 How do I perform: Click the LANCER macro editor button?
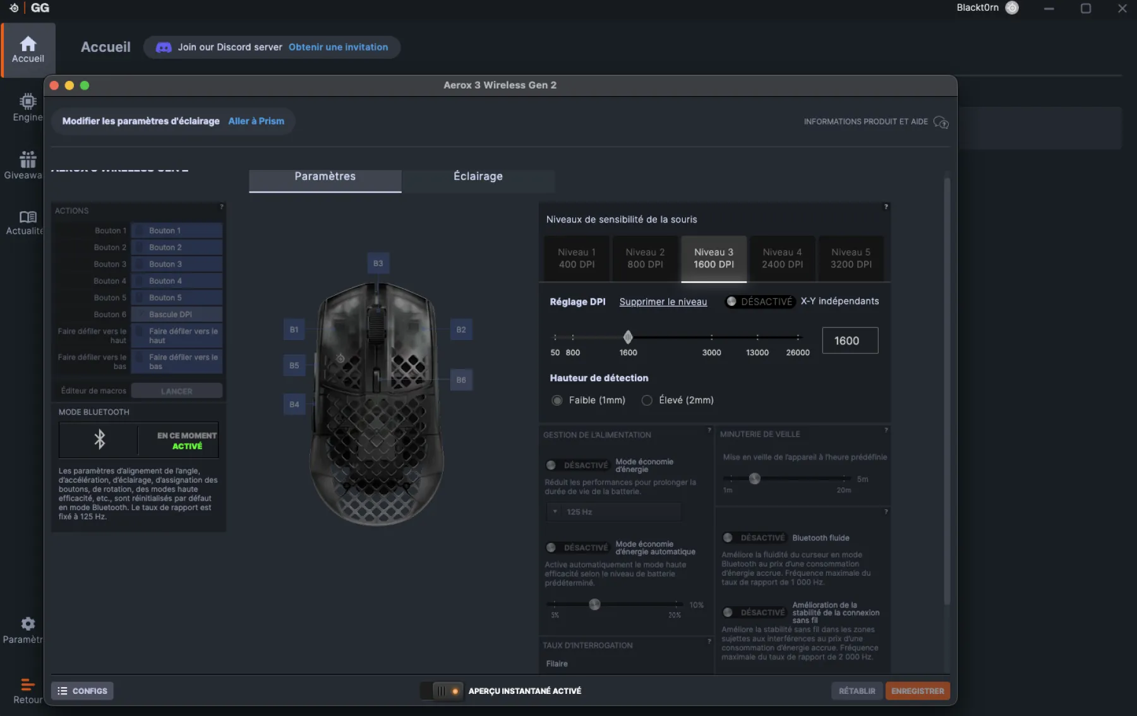click(x=176, y=391)
